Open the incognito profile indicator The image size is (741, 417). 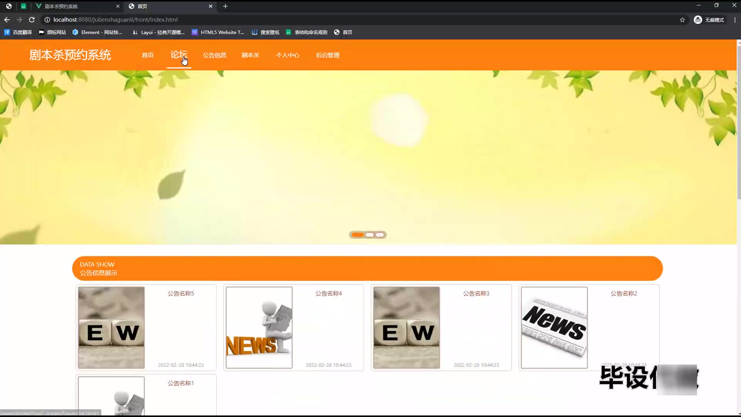[709, 20]
